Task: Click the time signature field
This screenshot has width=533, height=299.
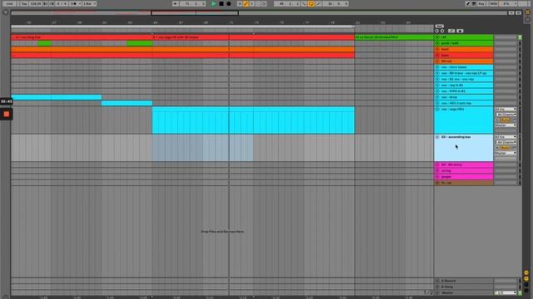Action: pyautogui.click(x=62, y=3)
